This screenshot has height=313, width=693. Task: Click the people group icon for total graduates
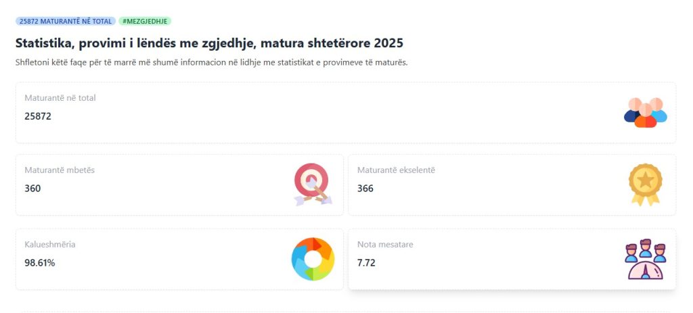click(645, 112)
